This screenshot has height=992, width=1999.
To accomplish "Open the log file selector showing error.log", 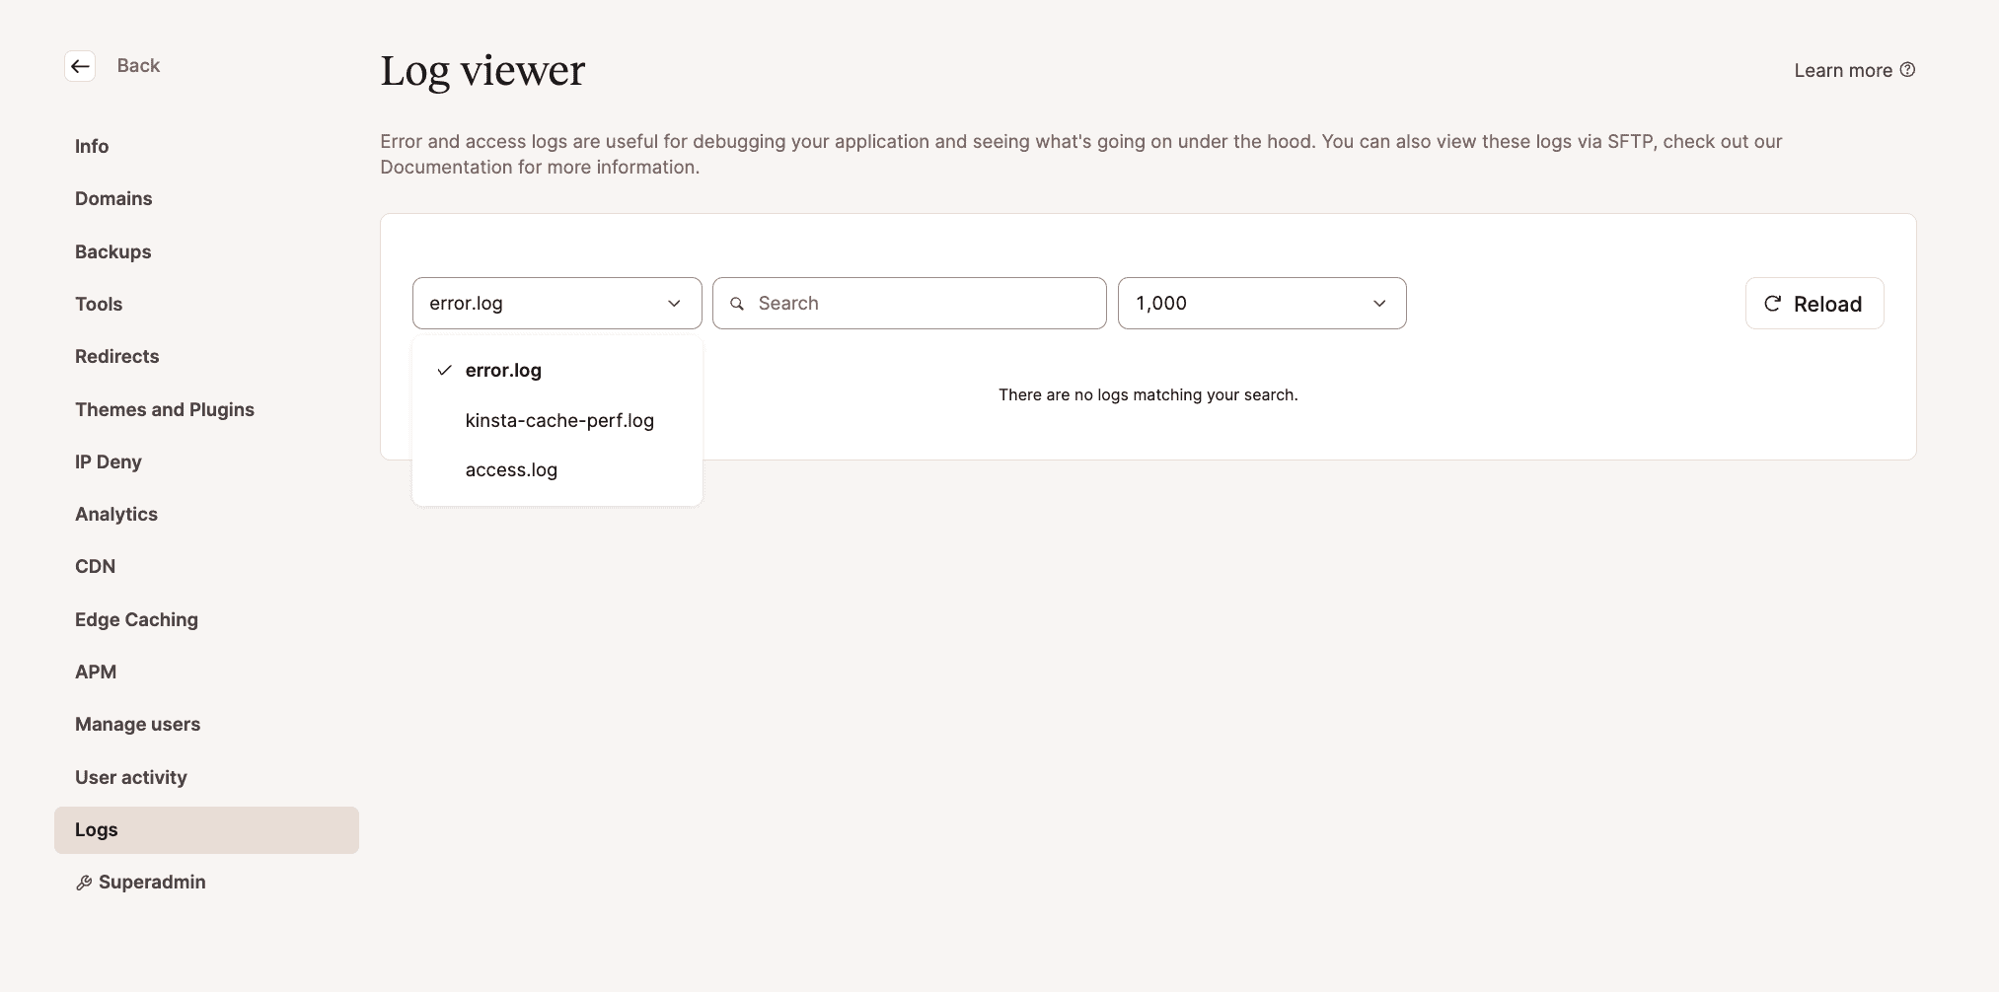I will (x=556, y=303).
